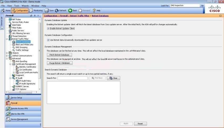
Task: Open the View menu
Action: (x=9, y=6)
